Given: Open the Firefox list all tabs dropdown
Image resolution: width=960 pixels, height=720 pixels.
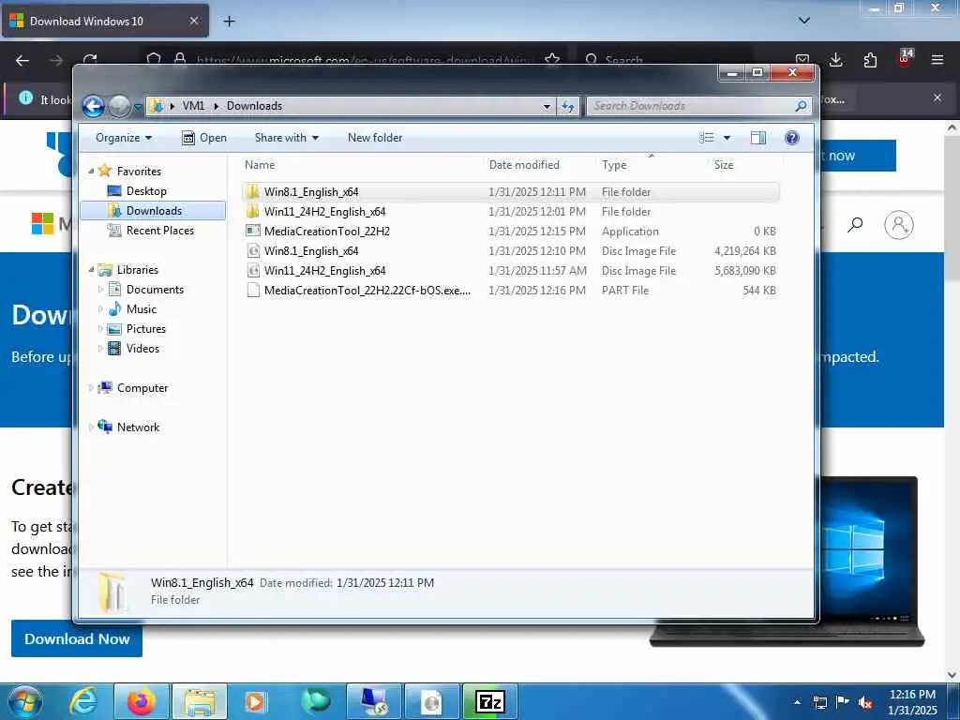Looking at the screenshot, I should pos(804,21).
